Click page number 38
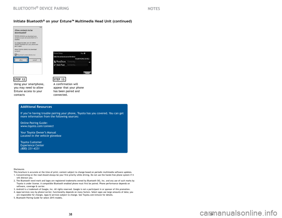The image size is (282, 218). [x=70, y=214]
